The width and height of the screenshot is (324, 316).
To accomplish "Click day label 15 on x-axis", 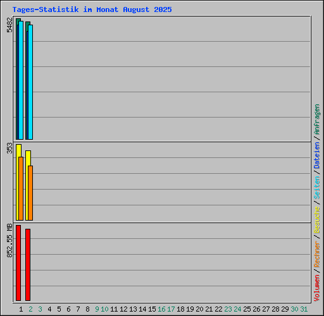I will point(152,309).
